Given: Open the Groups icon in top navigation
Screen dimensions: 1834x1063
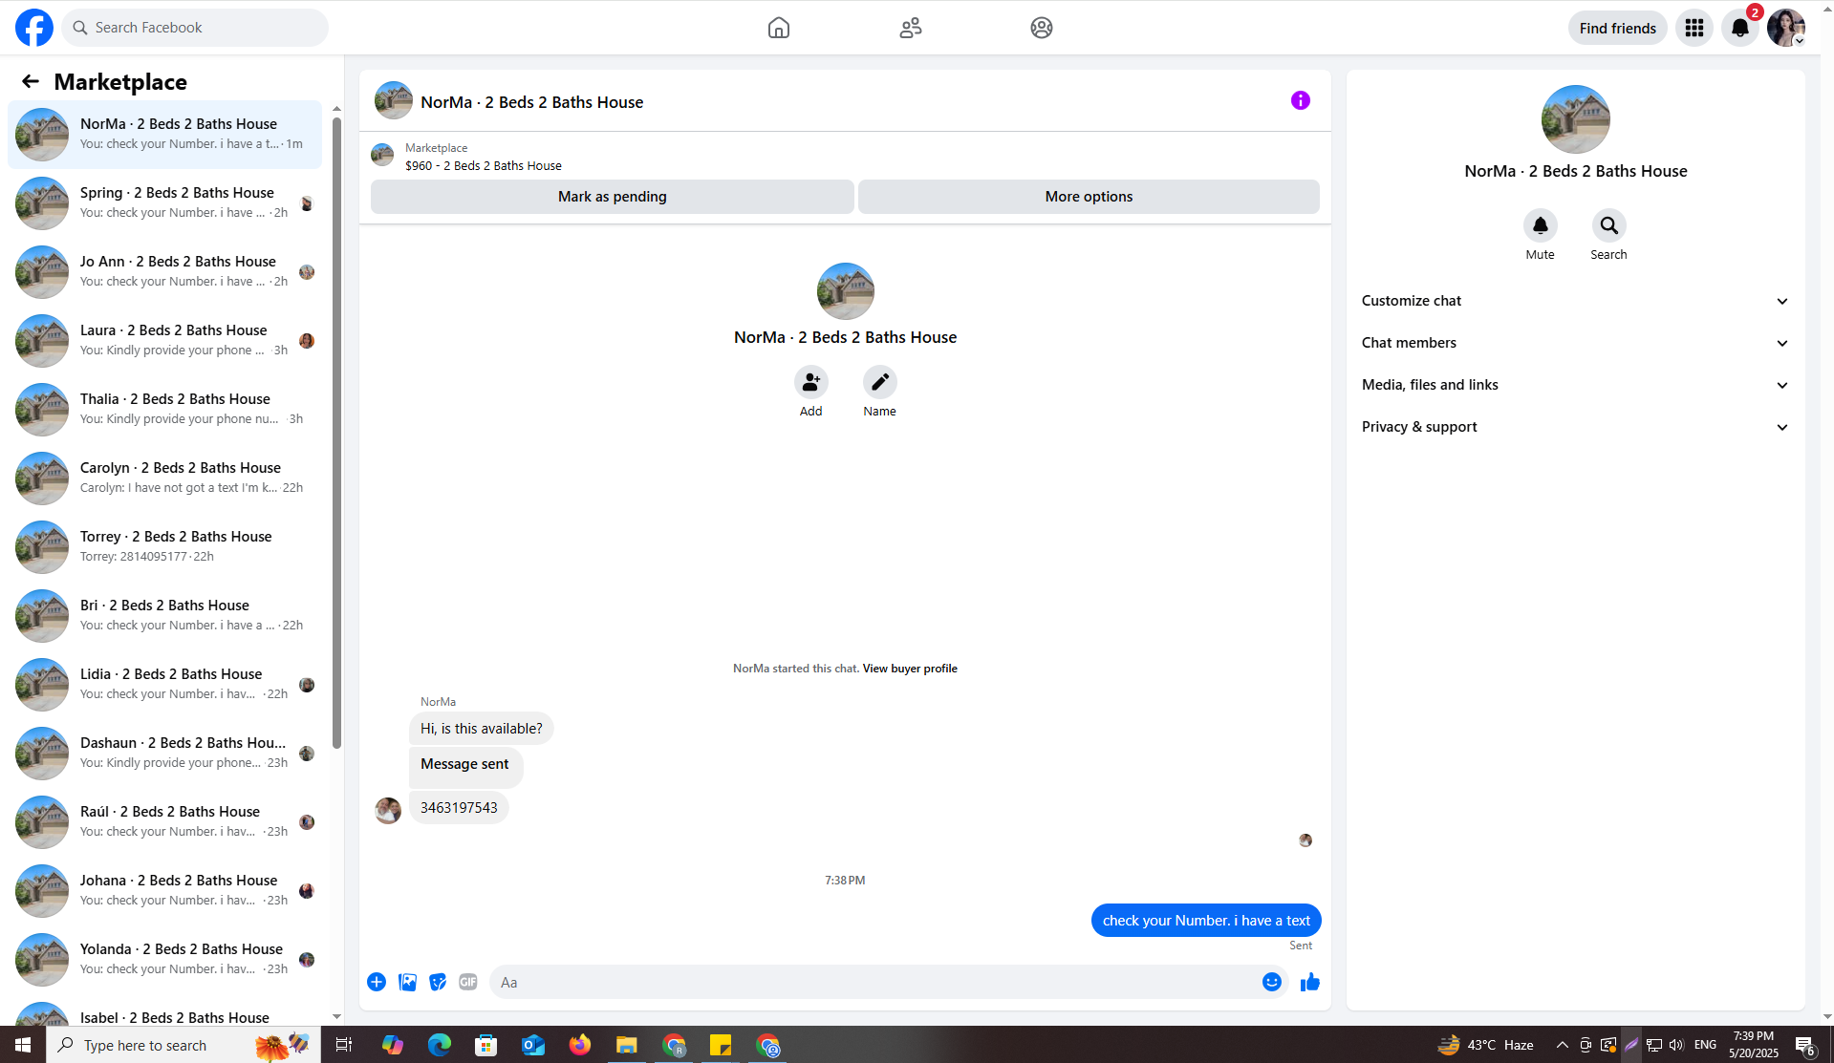Looking at the screenshot, I should [1042, 28].
